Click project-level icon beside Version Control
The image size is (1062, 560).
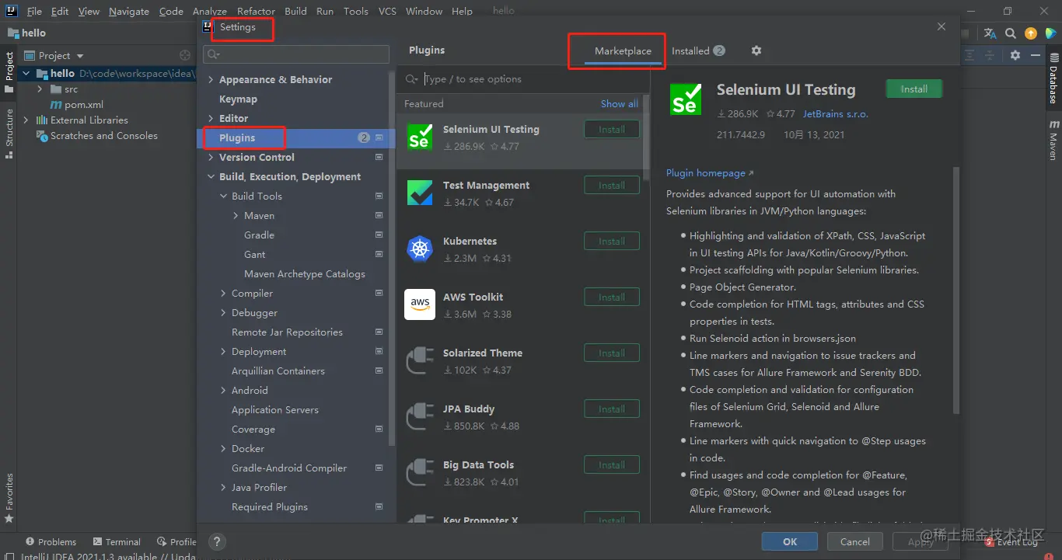[x=379, y=157]
